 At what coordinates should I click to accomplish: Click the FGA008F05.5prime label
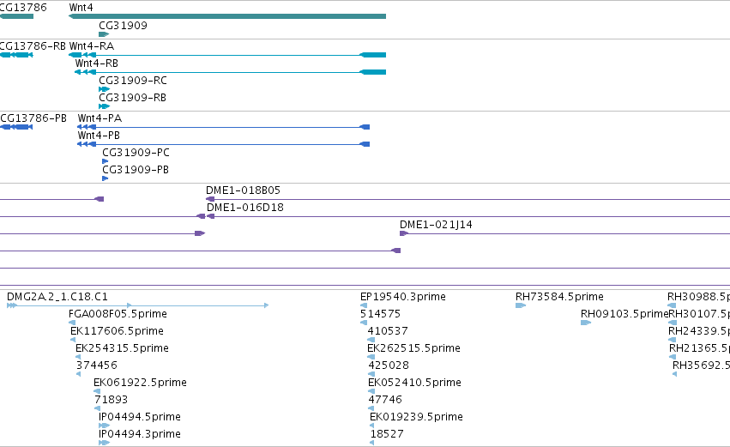[x=118, y=314]
